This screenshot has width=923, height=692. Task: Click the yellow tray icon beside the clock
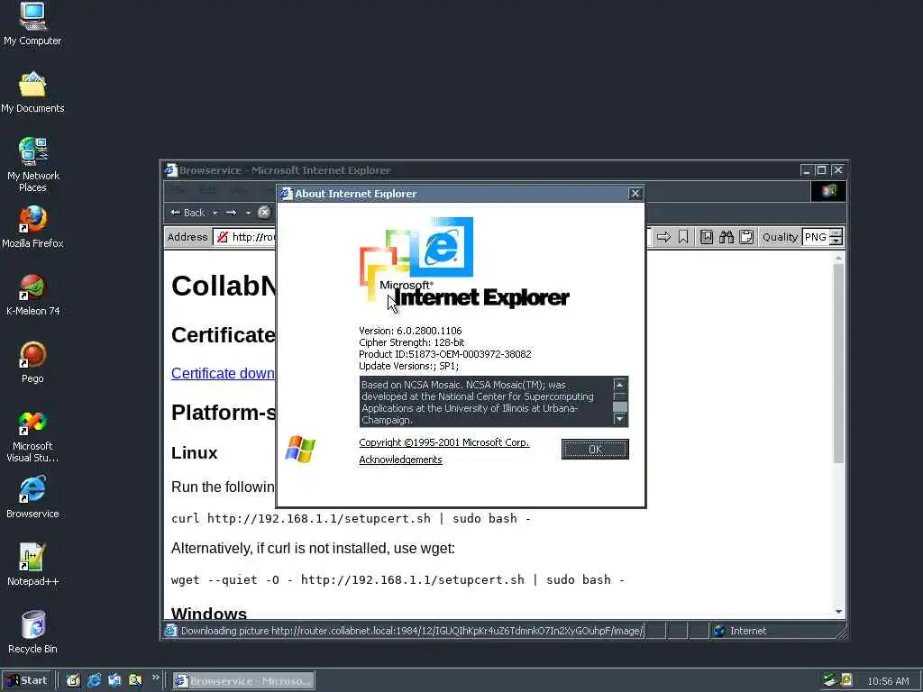coord(846,680)
